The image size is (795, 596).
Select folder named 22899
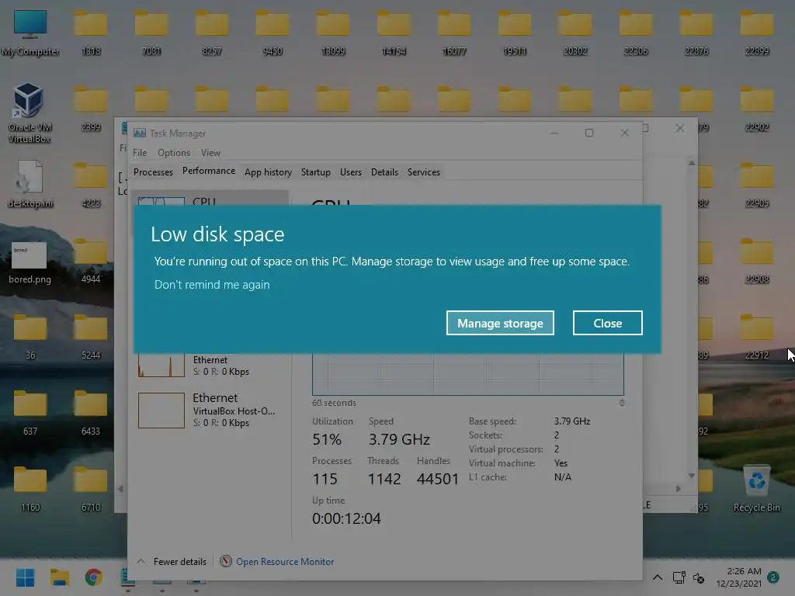[x=757, y=33]
